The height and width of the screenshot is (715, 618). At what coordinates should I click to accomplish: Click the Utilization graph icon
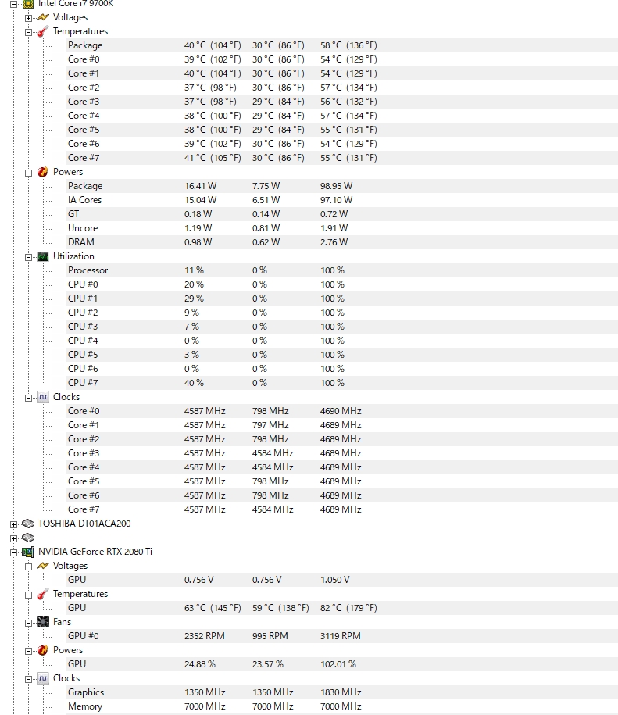pyautogui.click(x=43, y=256)
